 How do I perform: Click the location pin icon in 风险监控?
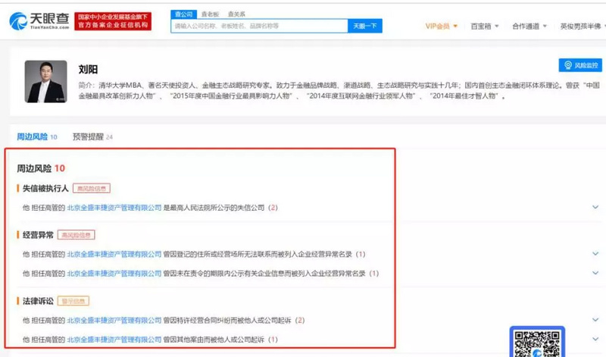coord(567,65)
